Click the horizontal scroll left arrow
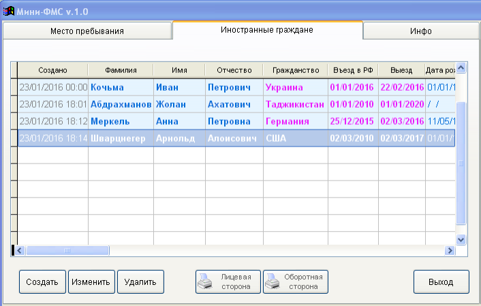481x306 pixels. tap(20, 250)
